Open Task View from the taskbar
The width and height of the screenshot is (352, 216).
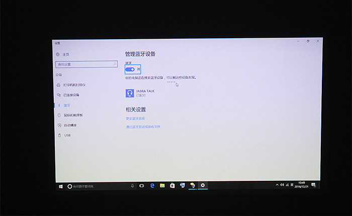pos(141,186)
